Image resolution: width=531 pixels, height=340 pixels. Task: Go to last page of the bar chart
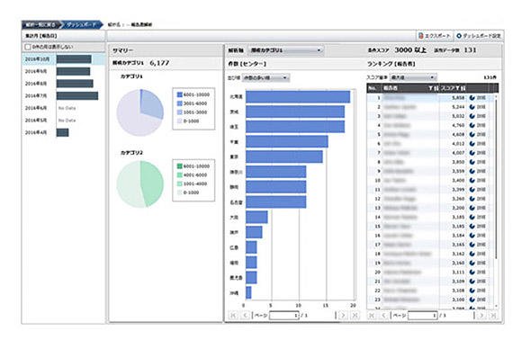tap(355, 316)
